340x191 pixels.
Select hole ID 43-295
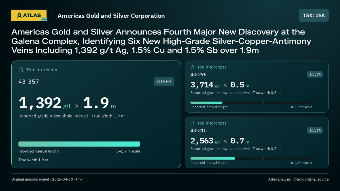(198, 75)
